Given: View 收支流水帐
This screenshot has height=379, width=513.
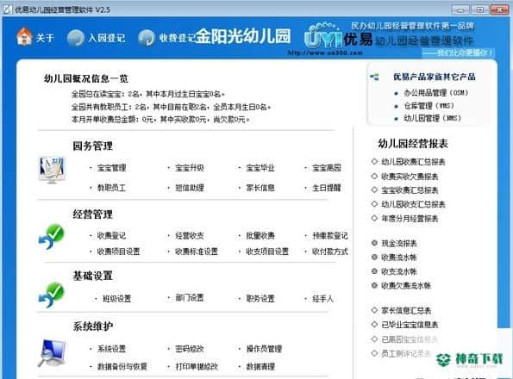Looking at the screenshot, I should [399, 271].
